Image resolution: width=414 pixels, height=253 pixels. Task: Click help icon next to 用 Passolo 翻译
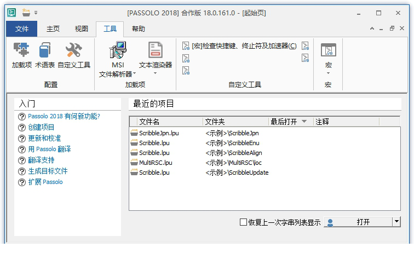tap(22, 150)
